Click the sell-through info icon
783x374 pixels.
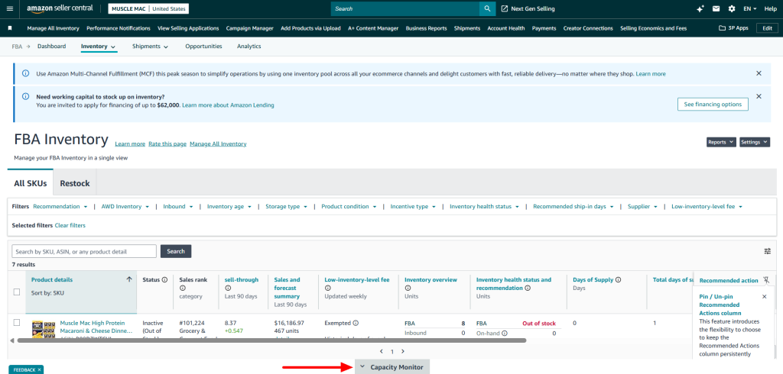coord(228,289)
